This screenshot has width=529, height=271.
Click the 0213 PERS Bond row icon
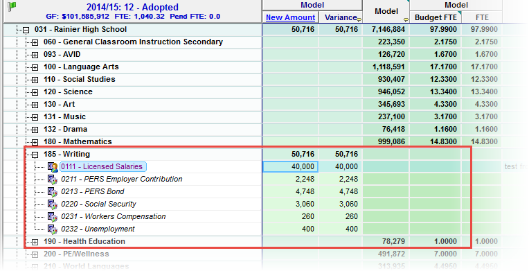(53, 191)
